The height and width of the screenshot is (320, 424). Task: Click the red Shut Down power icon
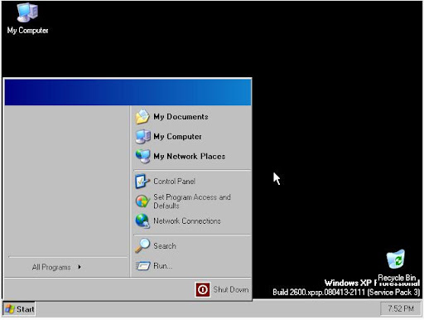(x=203, y=289)
